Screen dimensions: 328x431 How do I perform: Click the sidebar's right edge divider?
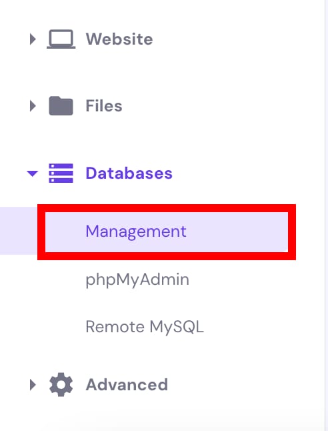[x=325, y=215]
